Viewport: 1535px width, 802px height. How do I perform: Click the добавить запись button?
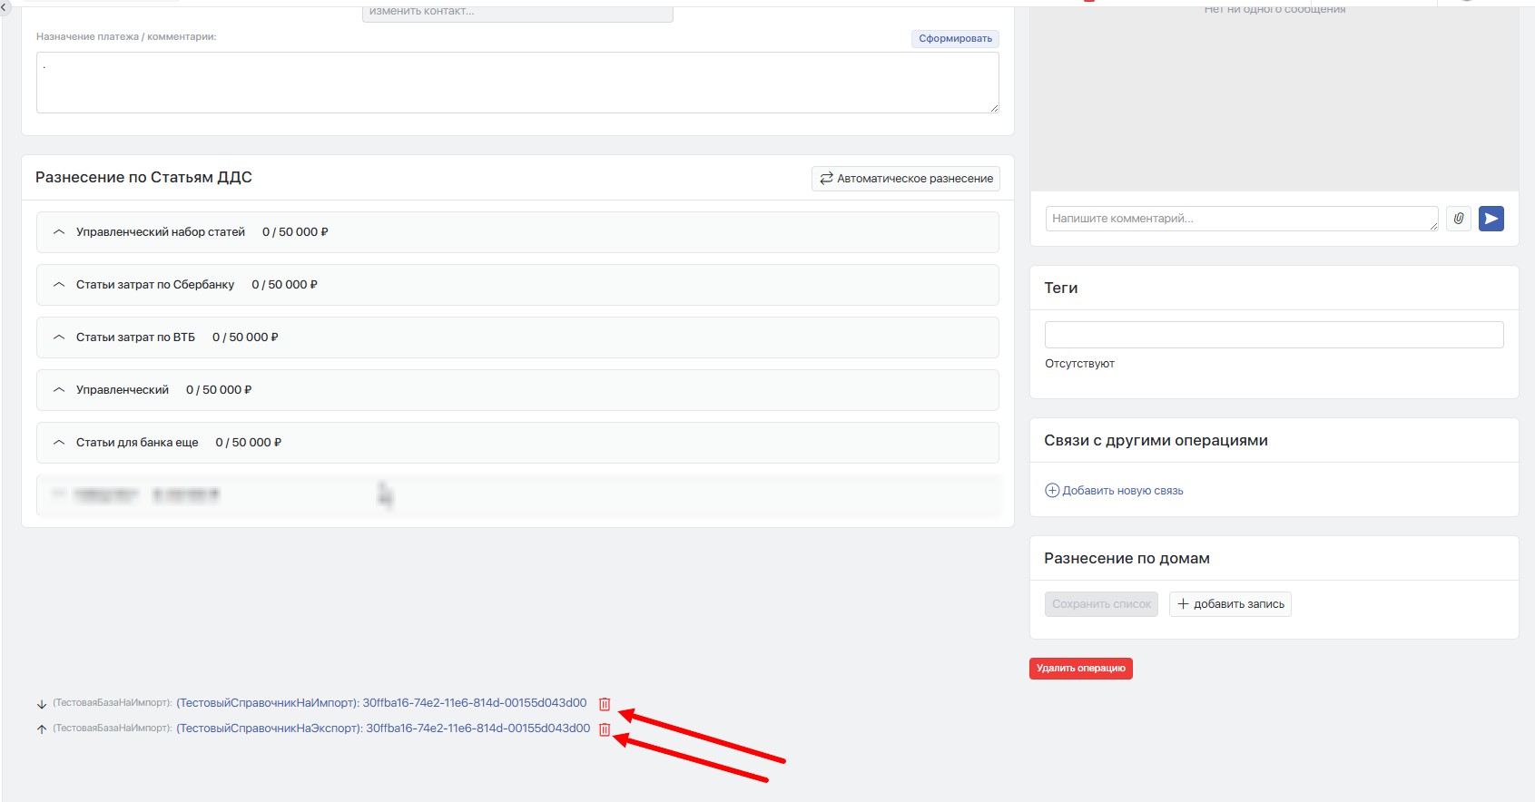point(1230,604)
